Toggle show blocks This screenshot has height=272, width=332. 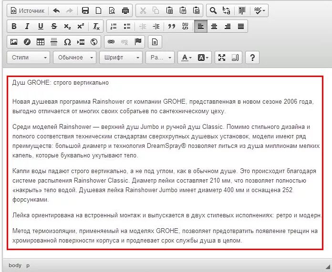pyautogui.click(x=235, y=58)
